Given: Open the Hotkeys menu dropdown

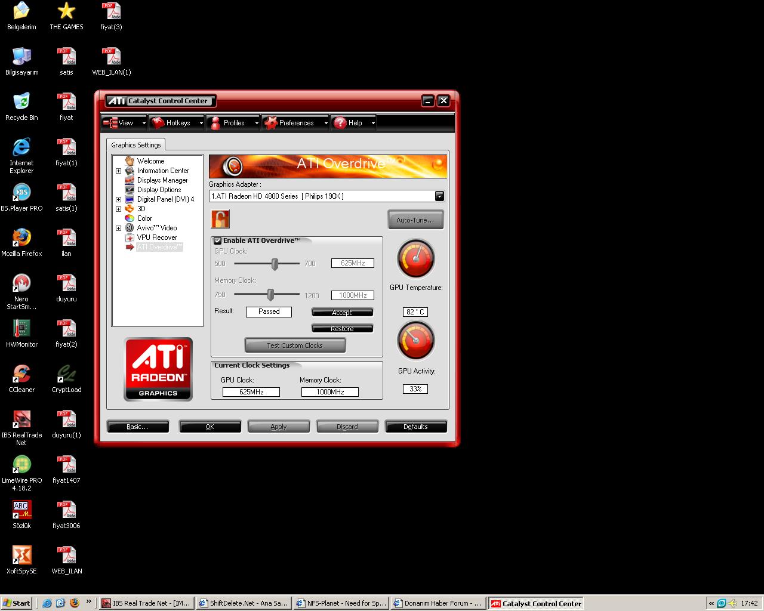Looking at the screenshot, I should [177, 123].
